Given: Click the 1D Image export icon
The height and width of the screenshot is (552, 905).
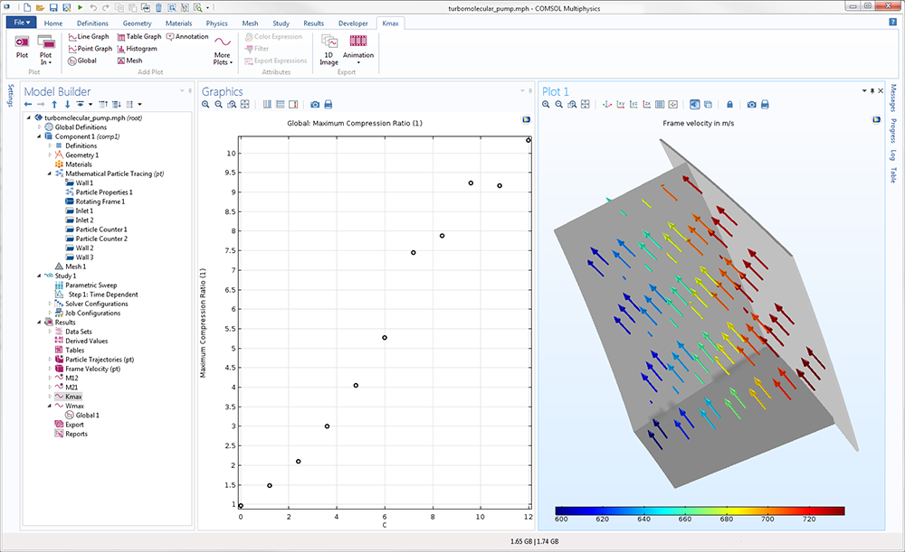Looking at the screenshot, I should point(329,47).
